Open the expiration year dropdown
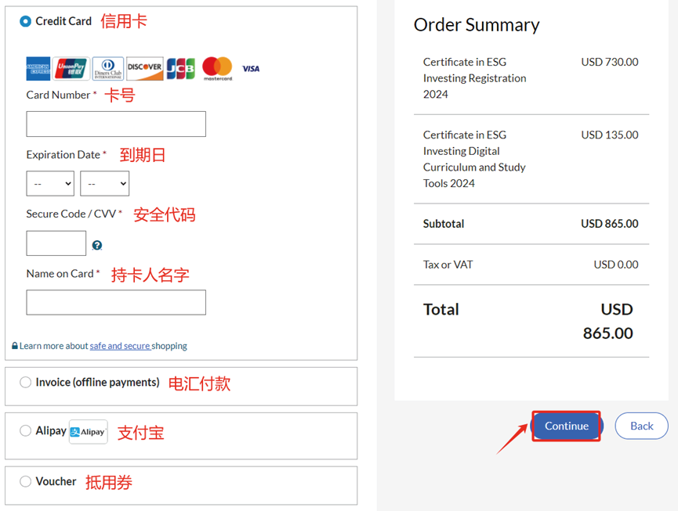 pos(104,183)
